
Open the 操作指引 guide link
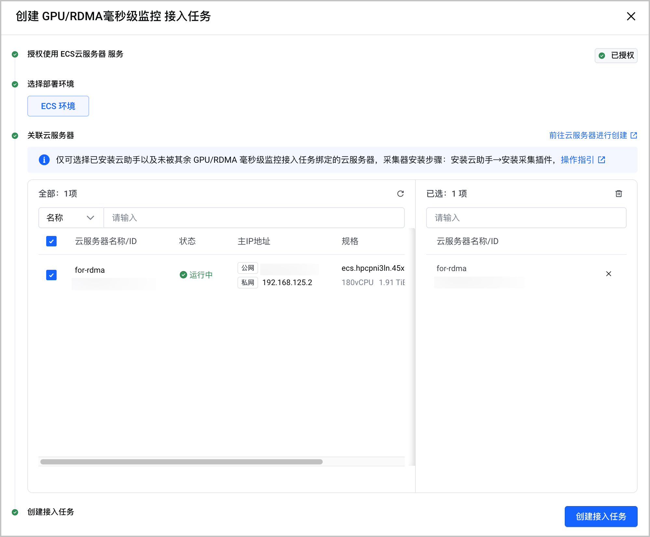577,160
